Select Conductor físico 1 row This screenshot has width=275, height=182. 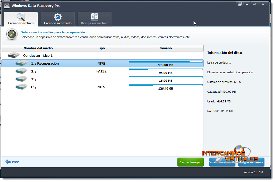click(x=102, y=55)
